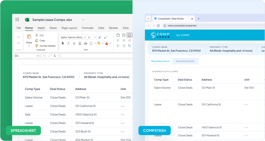Click the COMPSTASH label button
The image size is (265, 141).
point(154,131)
